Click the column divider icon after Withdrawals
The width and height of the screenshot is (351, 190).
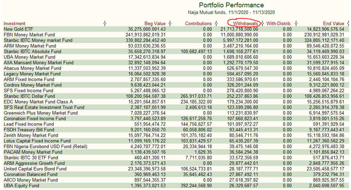(x=263, y=23)
